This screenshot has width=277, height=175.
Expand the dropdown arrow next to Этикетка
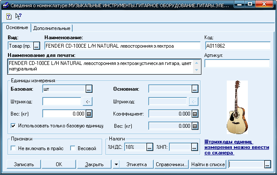(116, 164)
